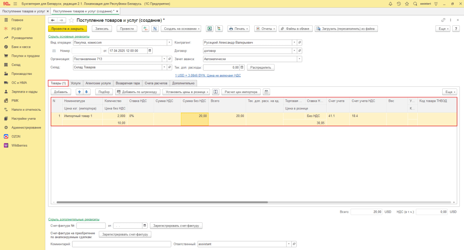
Task: Click the icon right of Расчет цен импортера
Action: pos(266,92)
